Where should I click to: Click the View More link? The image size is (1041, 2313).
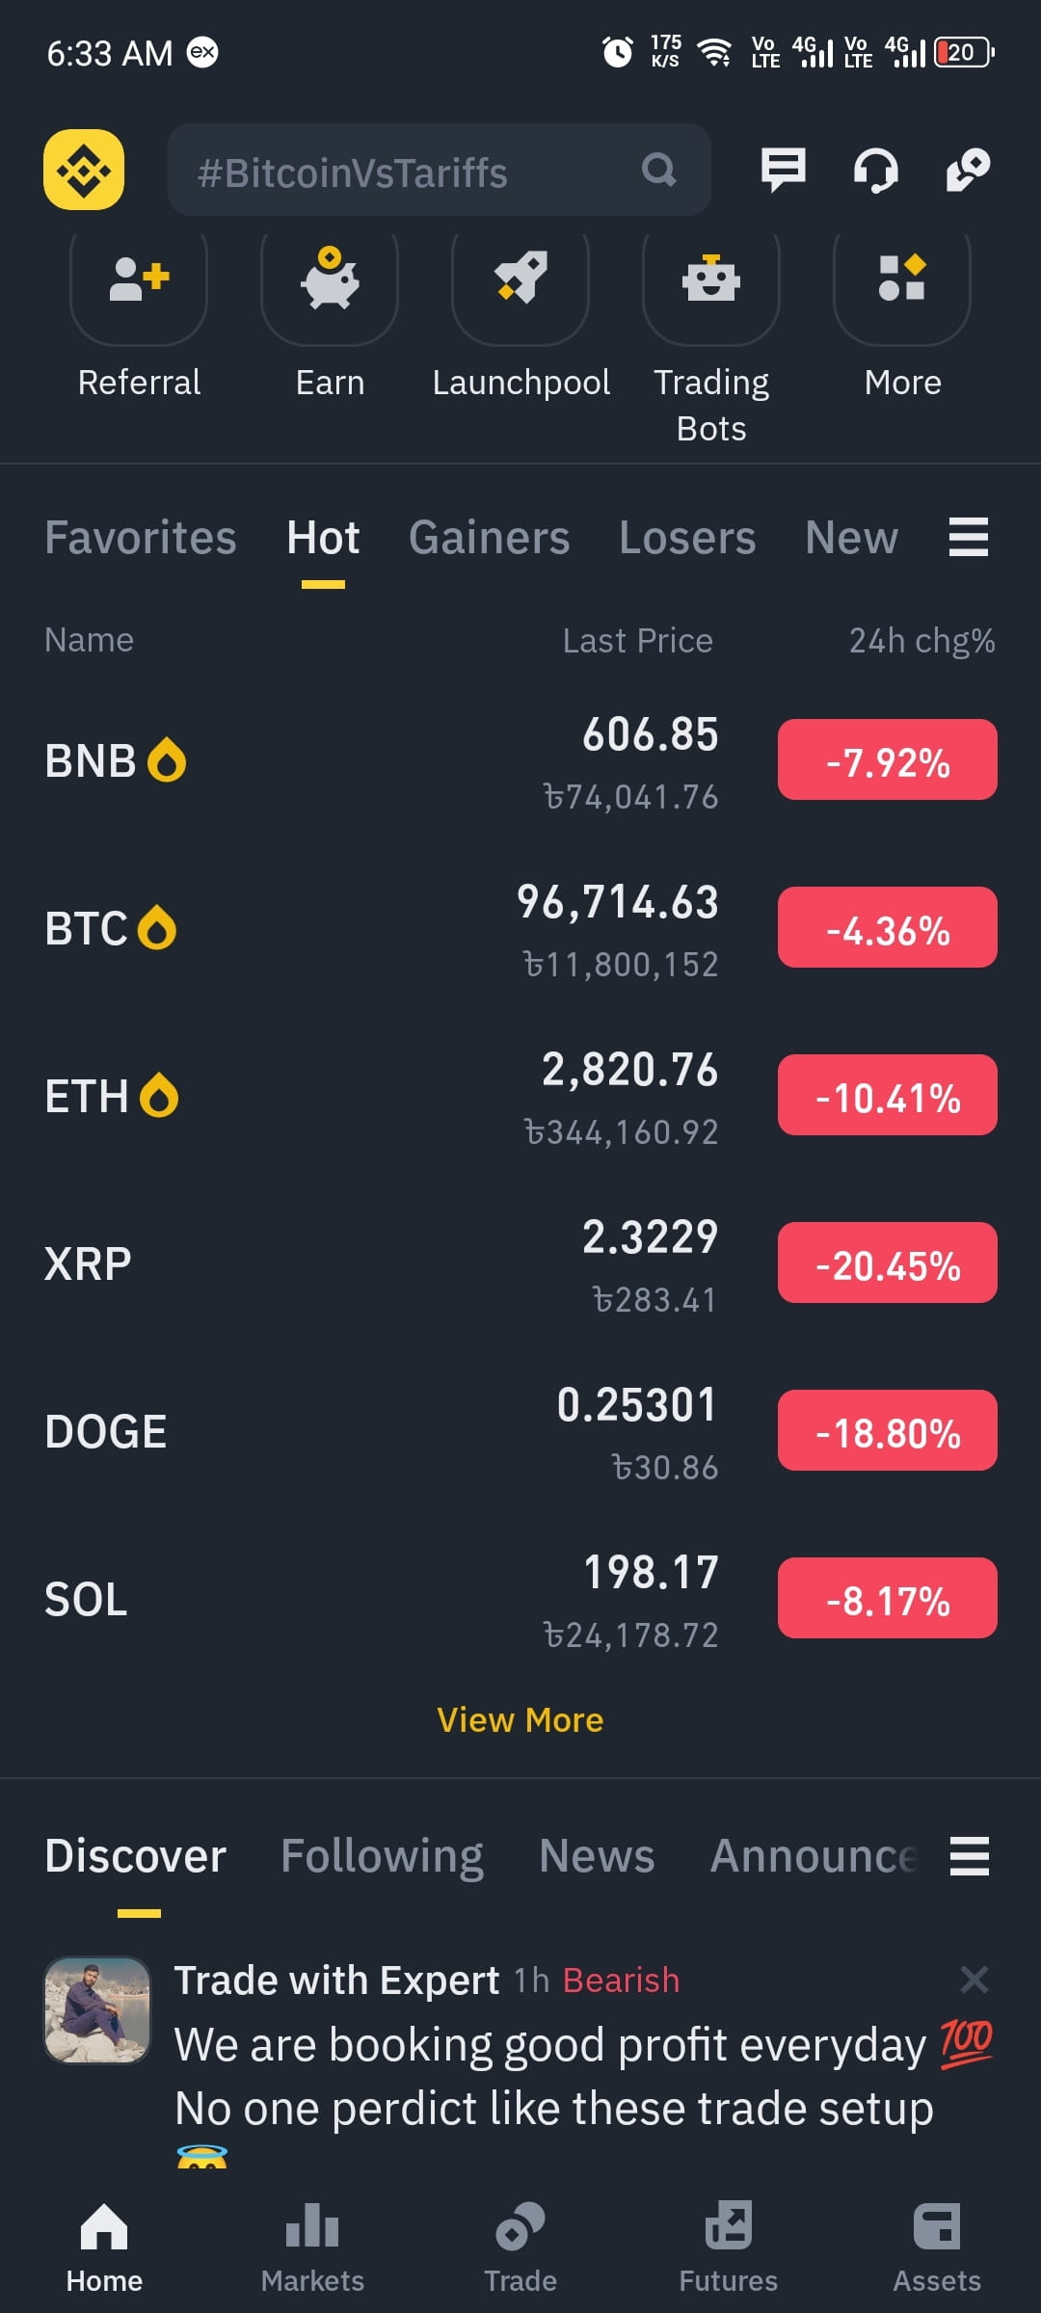click(x=520, y=1719)
